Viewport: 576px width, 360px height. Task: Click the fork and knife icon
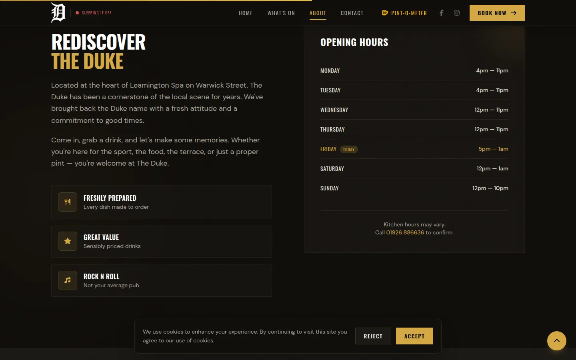[x=68, y=202]
